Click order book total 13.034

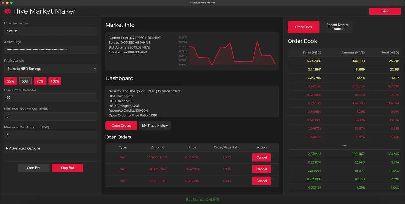(394, 120)
